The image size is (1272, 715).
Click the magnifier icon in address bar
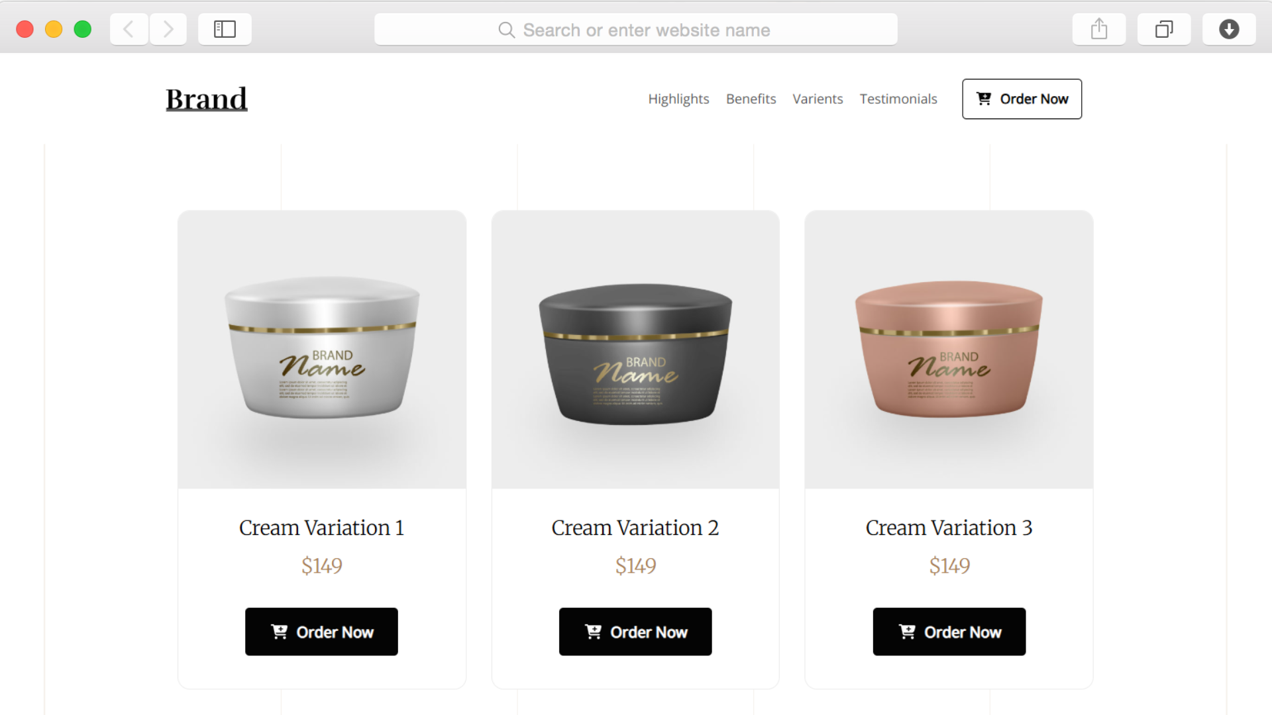506,30
